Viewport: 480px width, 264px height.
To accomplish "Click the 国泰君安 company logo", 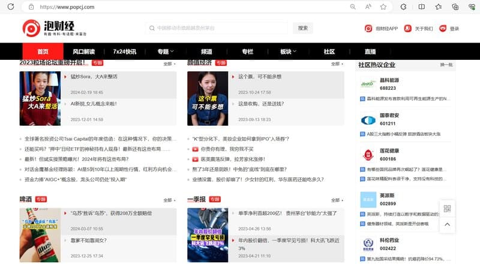I will [368, 120].
